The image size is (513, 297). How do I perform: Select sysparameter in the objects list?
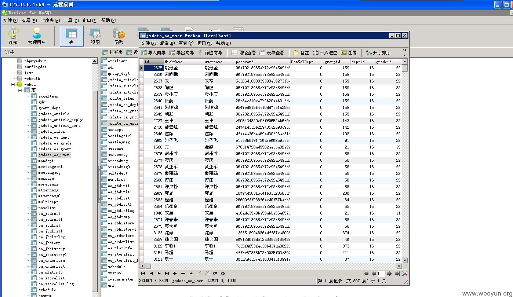click(x=121, y=279)
